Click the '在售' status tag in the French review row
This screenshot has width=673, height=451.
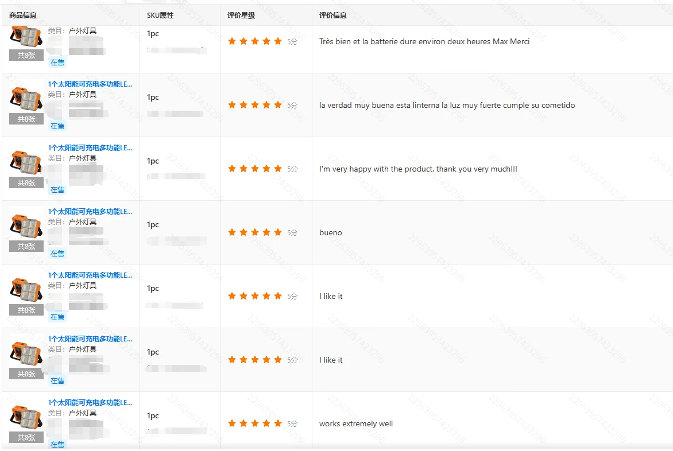57,63
